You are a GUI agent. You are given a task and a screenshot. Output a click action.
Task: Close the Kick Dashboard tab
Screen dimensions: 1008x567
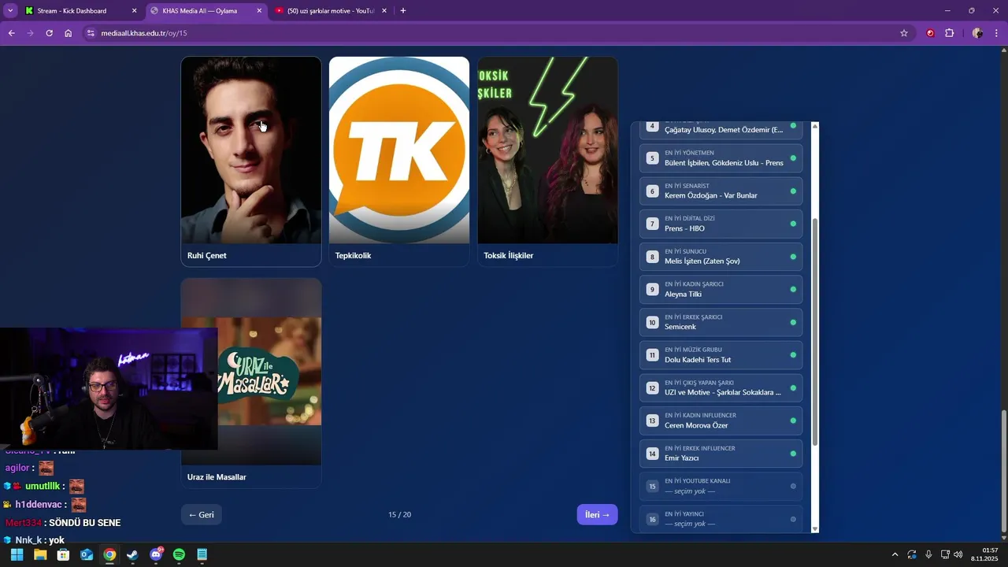(134, 11)
